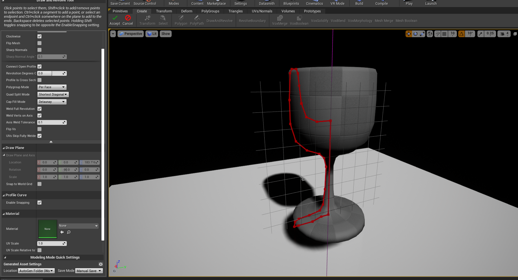Click the Revolution Degrees slider field
Image resolution: width=518 pixels, height=280 pixels.
tap(50, 73)
